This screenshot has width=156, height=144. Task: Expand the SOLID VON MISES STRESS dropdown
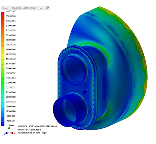coord(25,8)
